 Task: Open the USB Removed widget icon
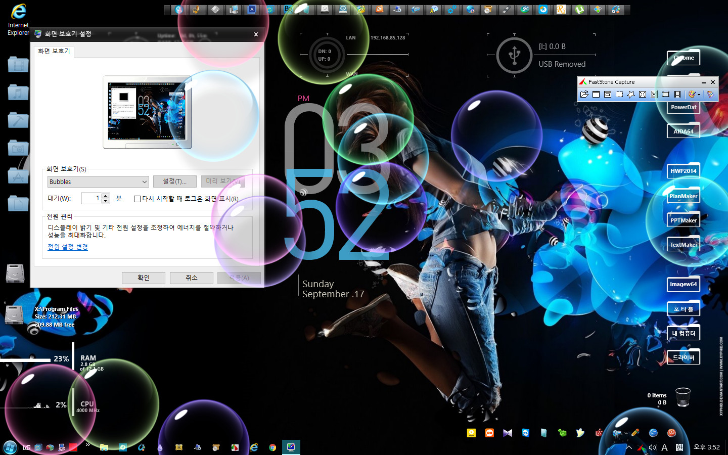coord(514,55)
